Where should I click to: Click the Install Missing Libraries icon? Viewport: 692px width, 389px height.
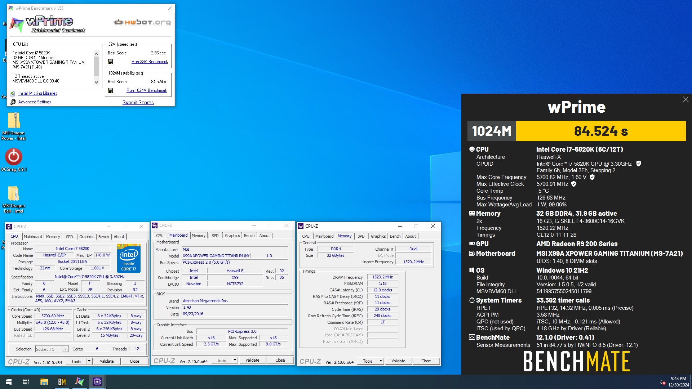pos(13,93)
